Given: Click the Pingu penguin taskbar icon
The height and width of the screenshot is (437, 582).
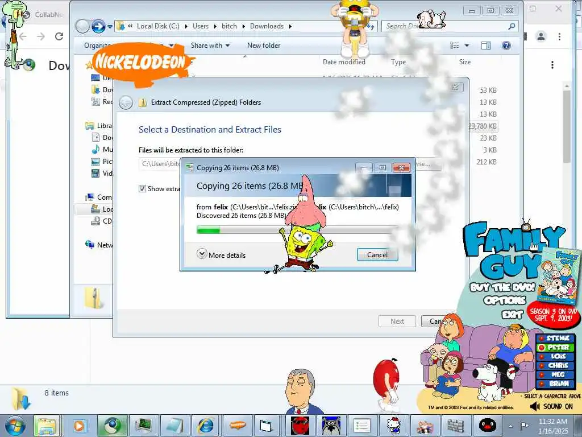Looking at the screenshot, I should 487,426.
